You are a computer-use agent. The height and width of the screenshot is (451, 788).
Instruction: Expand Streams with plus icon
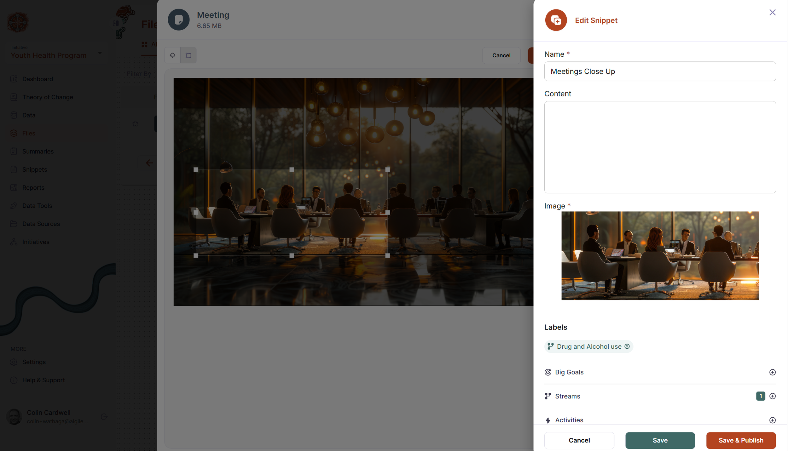pos(772,396)
